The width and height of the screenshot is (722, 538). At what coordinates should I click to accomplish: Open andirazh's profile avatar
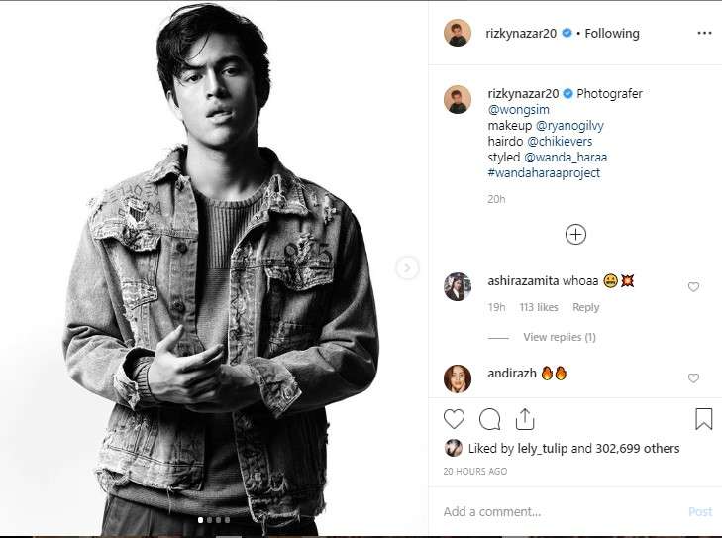click(x=458, y=377)
